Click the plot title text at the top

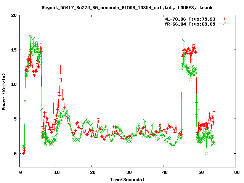click(127, 7)
